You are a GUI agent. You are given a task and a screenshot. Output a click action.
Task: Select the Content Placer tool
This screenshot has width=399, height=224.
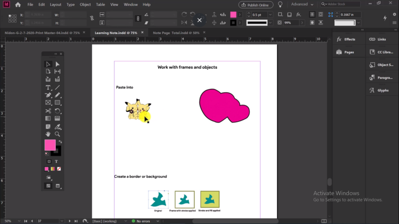pos(58,79)
